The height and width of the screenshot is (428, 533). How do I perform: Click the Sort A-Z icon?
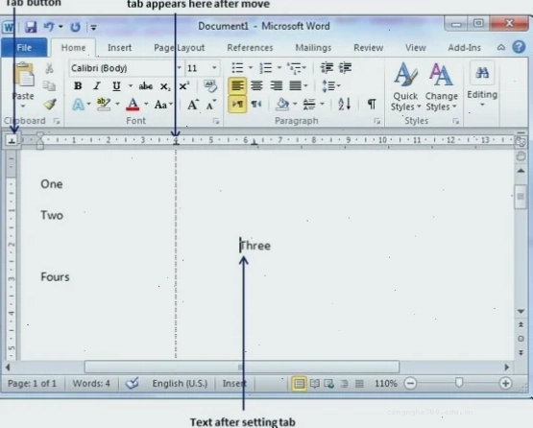click(x=344, y=104)
